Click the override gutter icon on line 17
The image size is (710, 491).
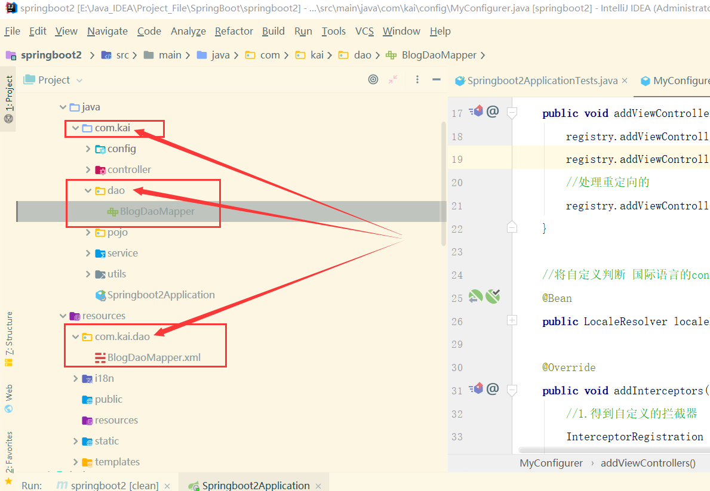point(476,111)
